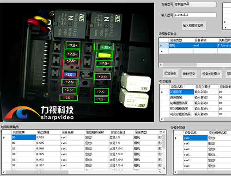Click the NG cell in the 0.595 row
231x176 pixels.
pyautogui.click(x=24, y=143)
